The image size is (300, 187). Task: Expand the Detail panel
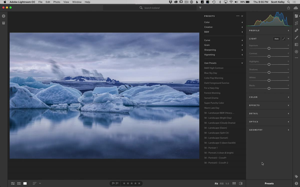click(288, 113)
